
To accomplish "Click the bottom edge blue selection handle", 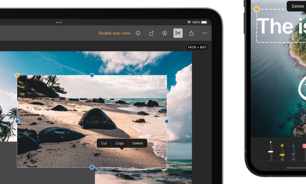I will pyautogui.click(x=92, y=167).
